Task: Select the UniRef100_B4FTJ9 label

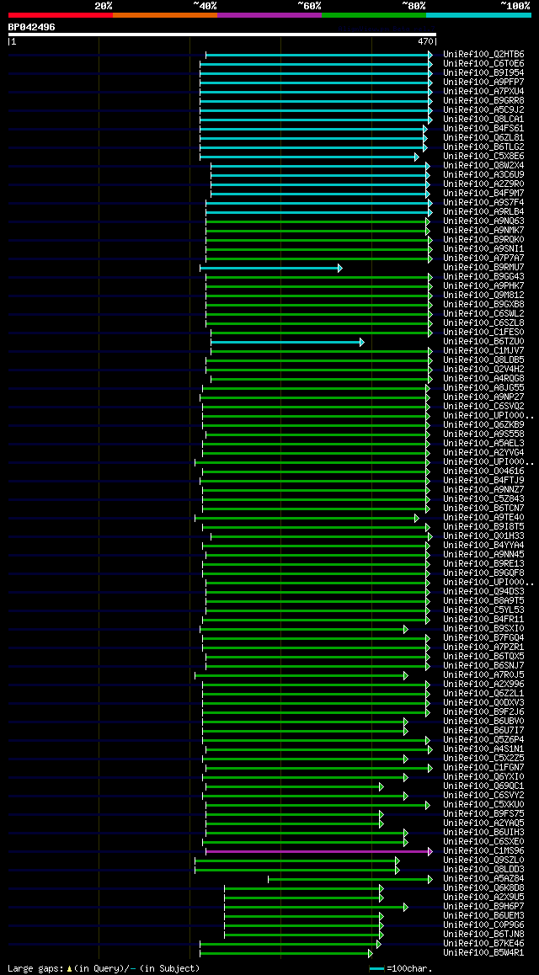Action: (x=483, y=481)
